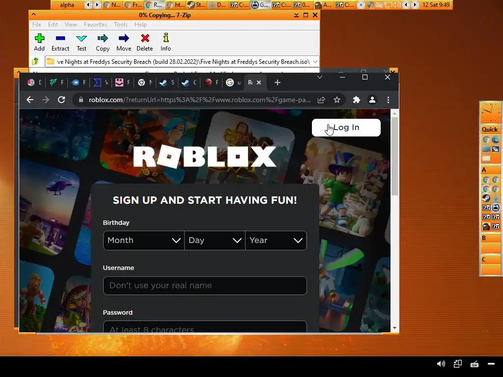Bookmark this page with the star icon
Screen dimensions: 503x377
coord(337,100)
